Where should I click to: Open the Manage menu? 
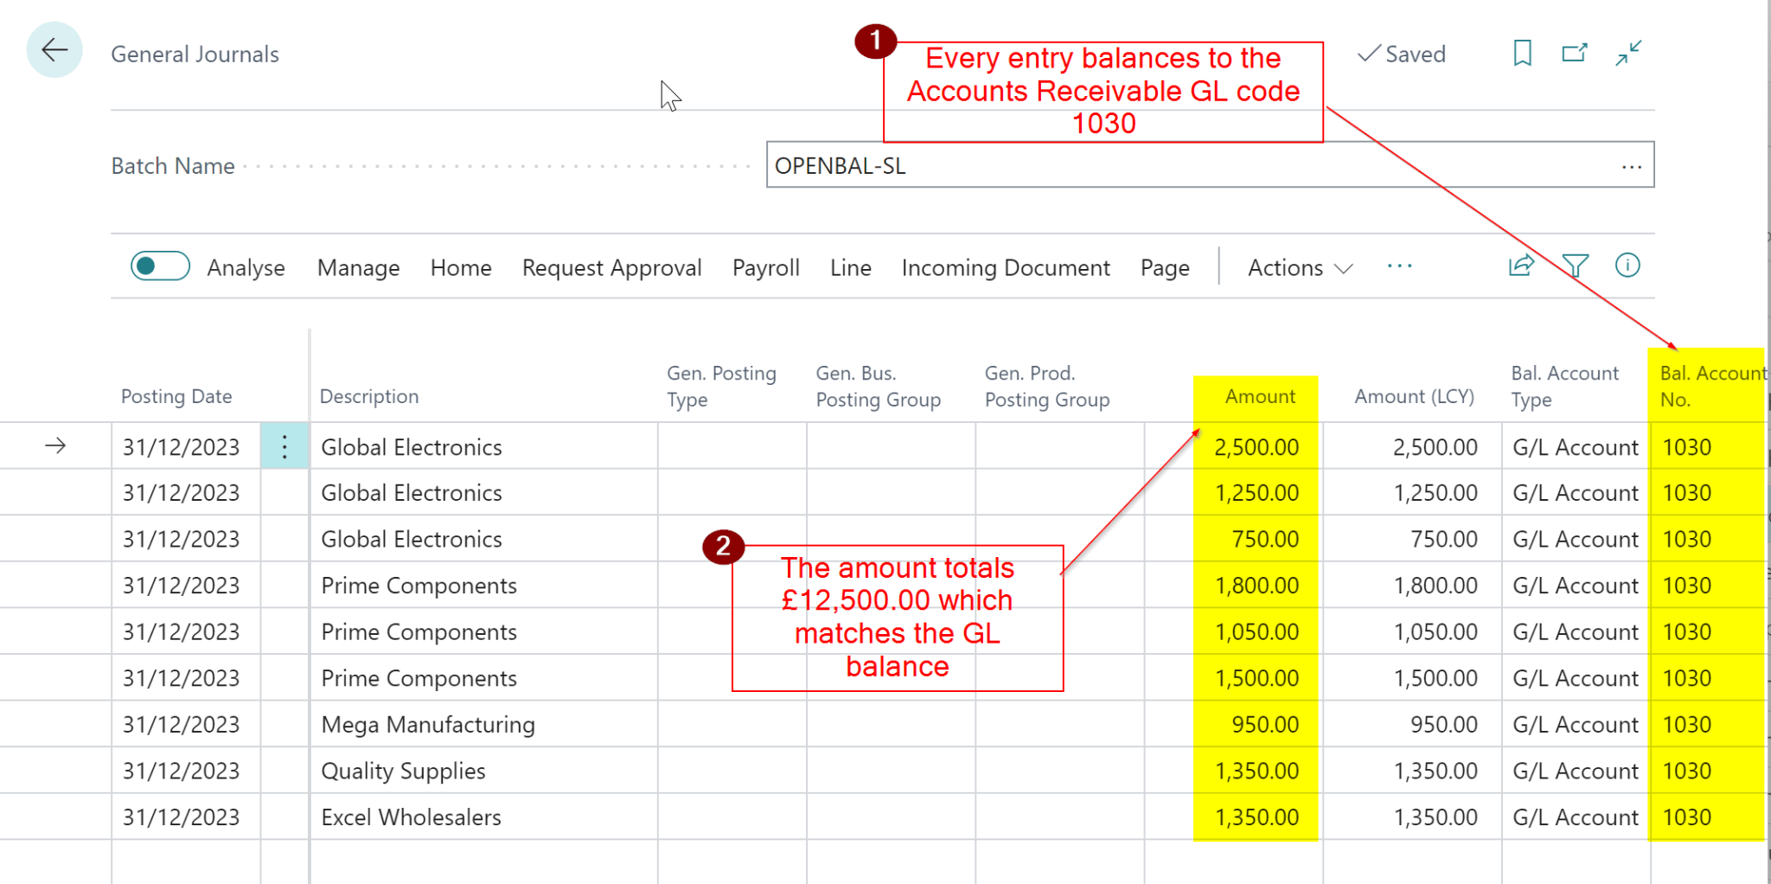358,267
